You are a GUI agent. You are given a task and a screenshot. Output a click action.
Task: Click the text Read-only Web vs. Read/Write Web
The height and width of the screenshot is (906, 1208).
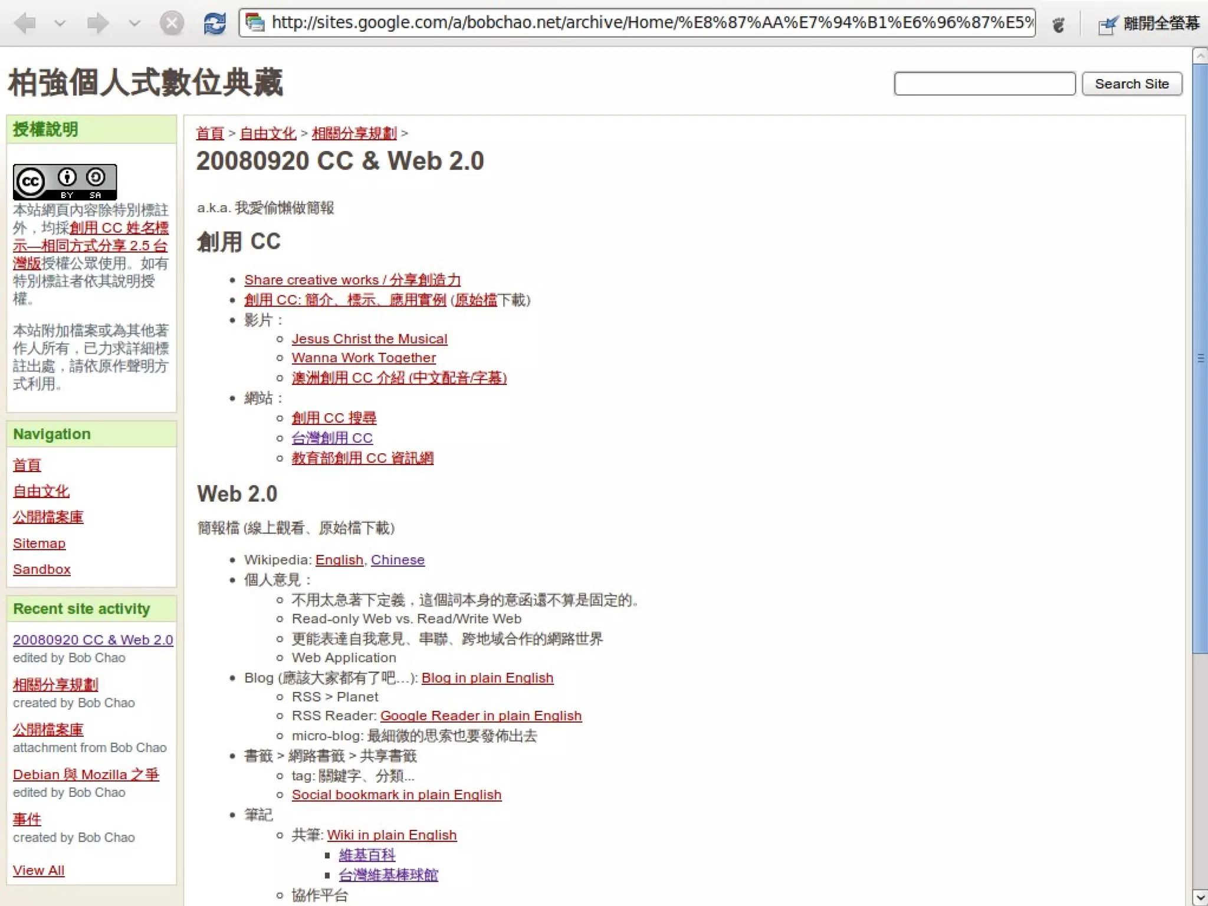[x=406, y=619]
